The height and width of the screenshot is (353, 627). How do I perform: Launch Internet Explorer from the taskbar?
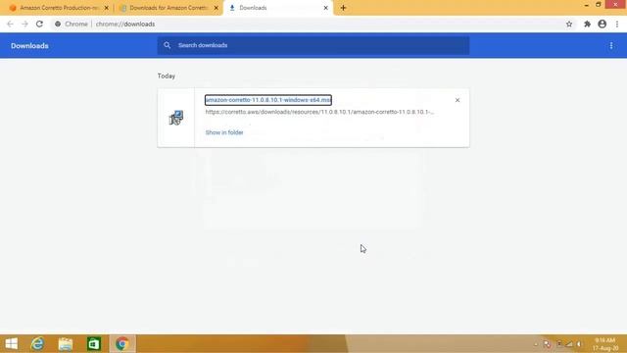(37, 343)
